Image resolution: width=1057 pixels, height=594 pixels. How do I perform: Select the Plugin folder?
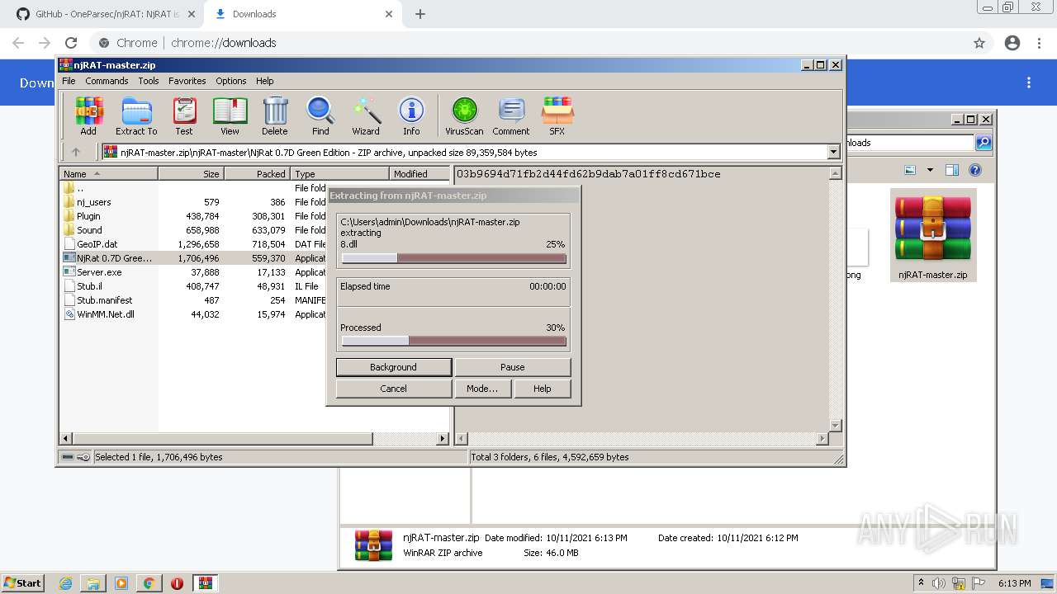click(88, 216)
